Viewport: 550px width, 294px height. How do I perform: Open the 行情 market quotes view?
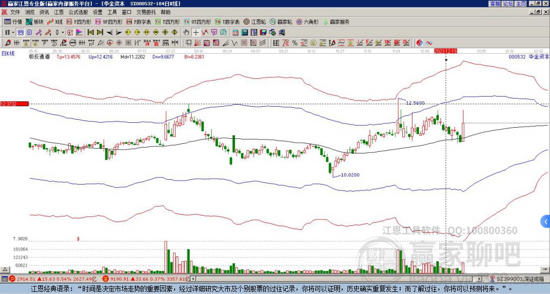point(13,21)
